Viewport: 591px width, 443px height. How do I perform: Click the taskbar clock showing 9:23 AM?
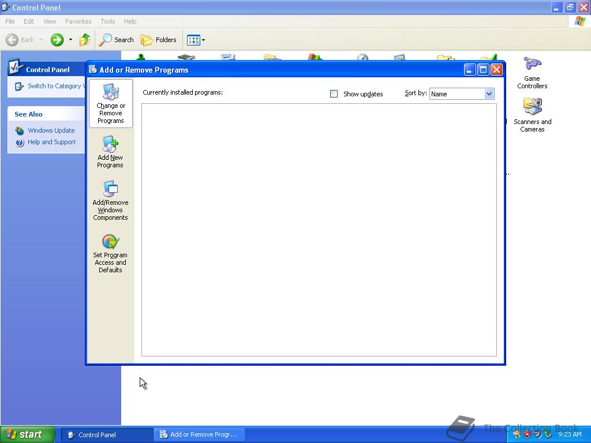click(570, 435)
